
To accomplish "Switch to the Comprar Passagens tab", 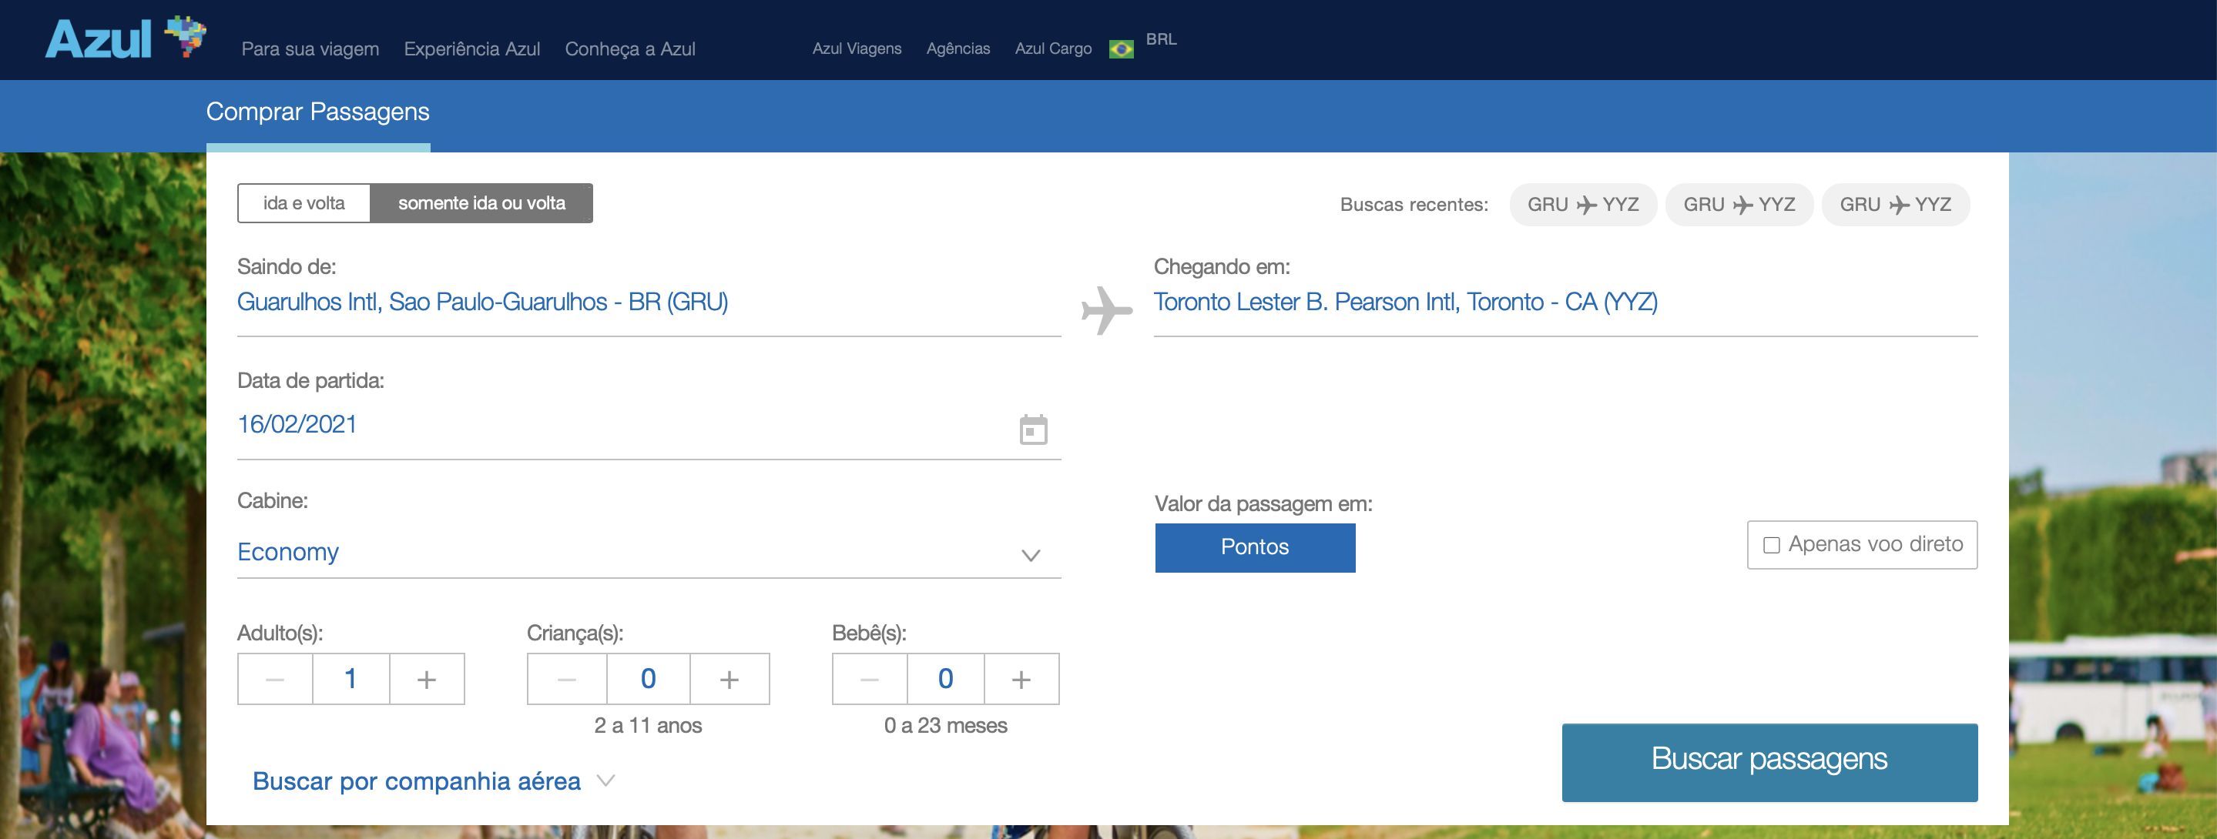I will 317,112.
